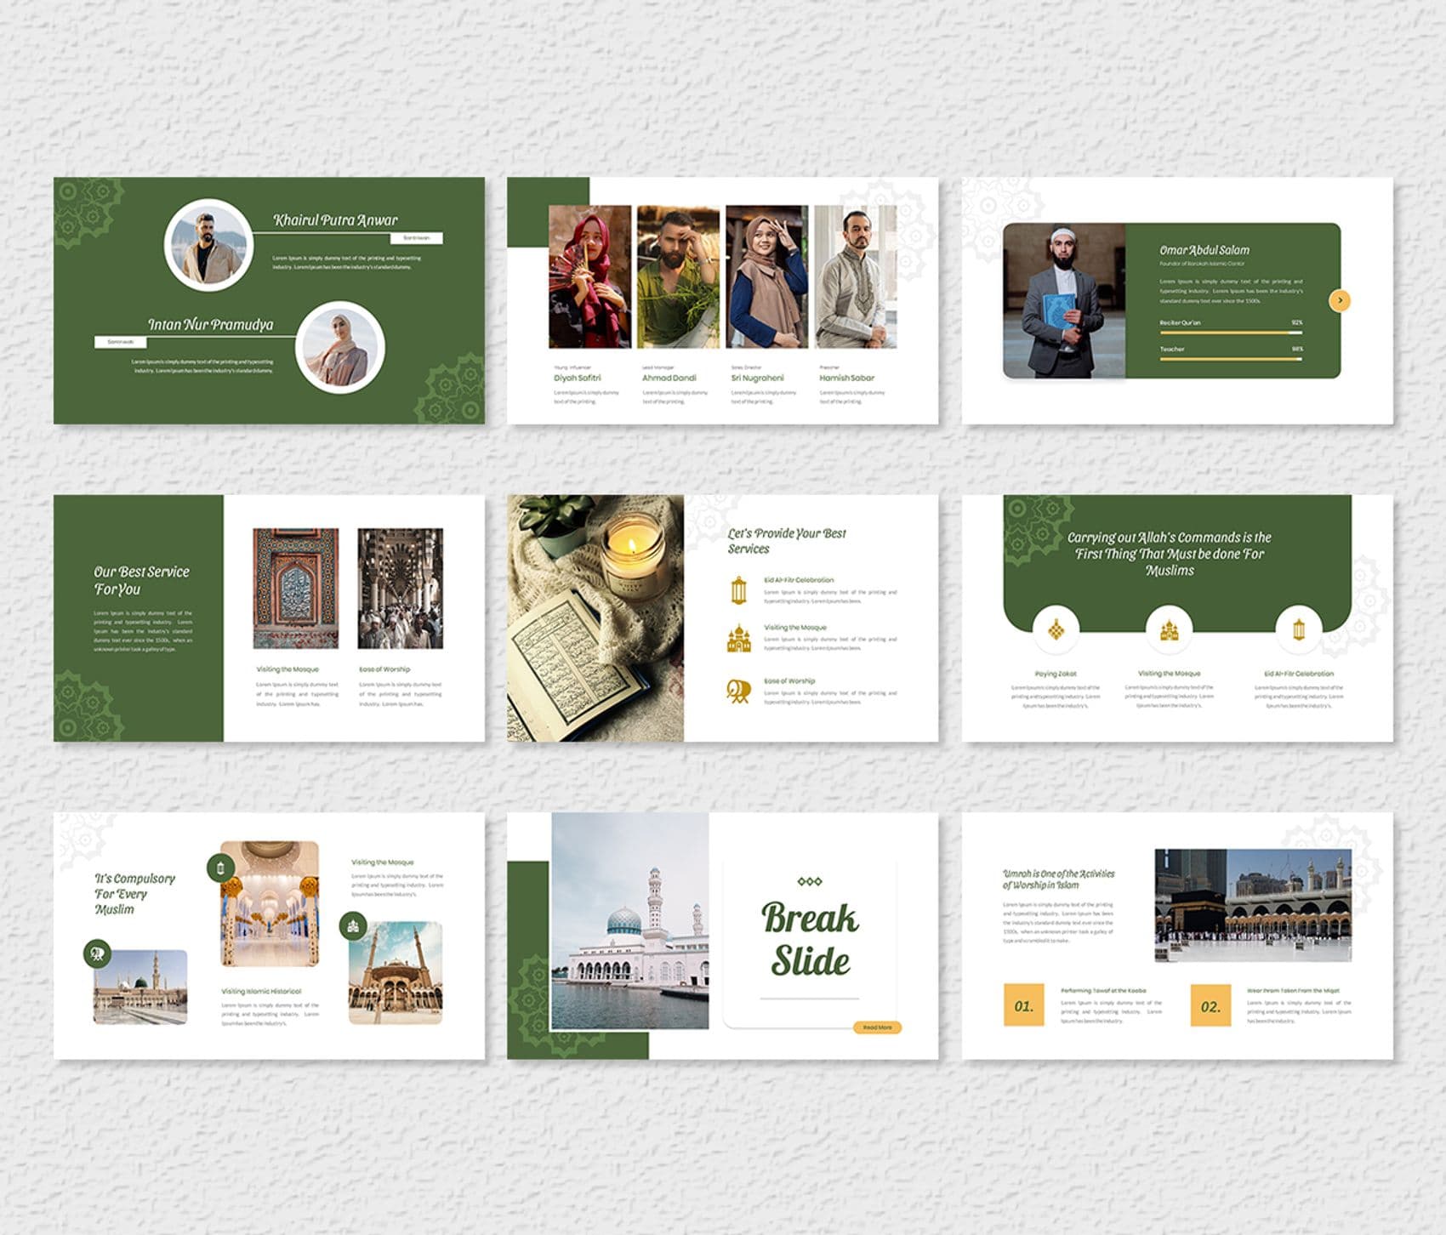Click Hamish Sabar's team photo
The image size is (1446, 1235).
coord(855,276)
